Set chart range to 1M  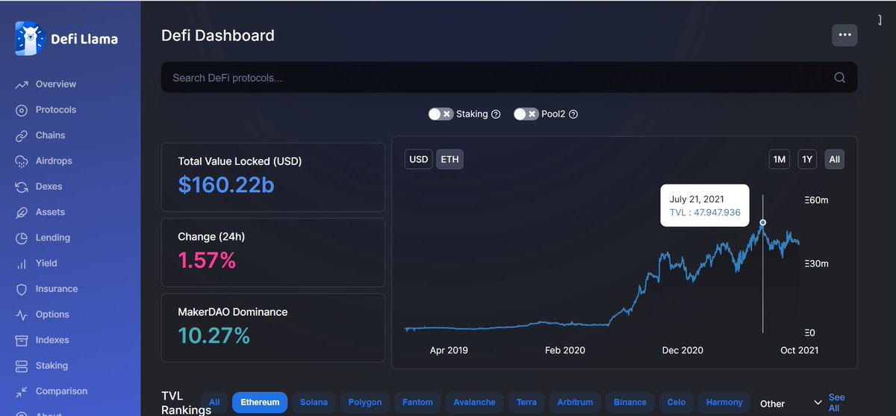780,159
